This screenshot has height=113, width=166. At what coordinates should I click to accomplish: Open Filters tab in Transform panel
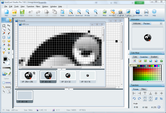click(143, 89)
